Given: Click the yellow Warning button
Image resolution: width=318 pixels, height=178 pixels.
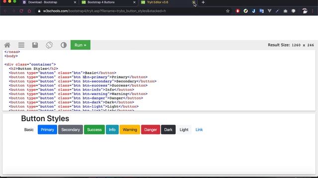Looking at the screenshot, I should tap(130, 130).
